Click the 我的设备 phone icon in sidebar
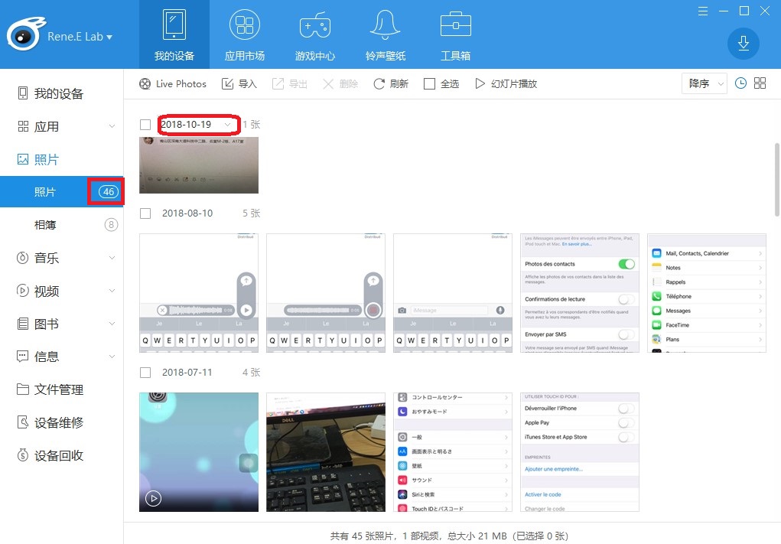 22,93
